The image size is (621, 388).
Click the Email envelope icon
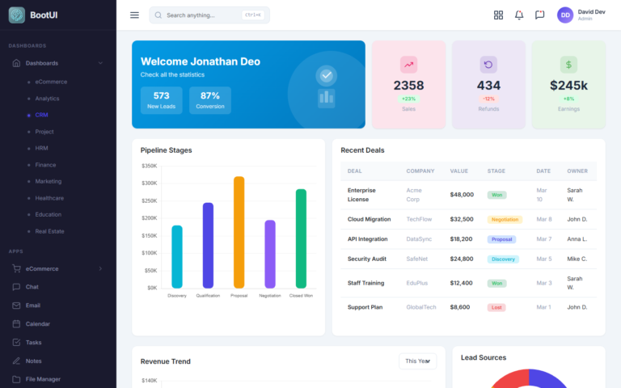pyautogui.click(x=16, y=306)
